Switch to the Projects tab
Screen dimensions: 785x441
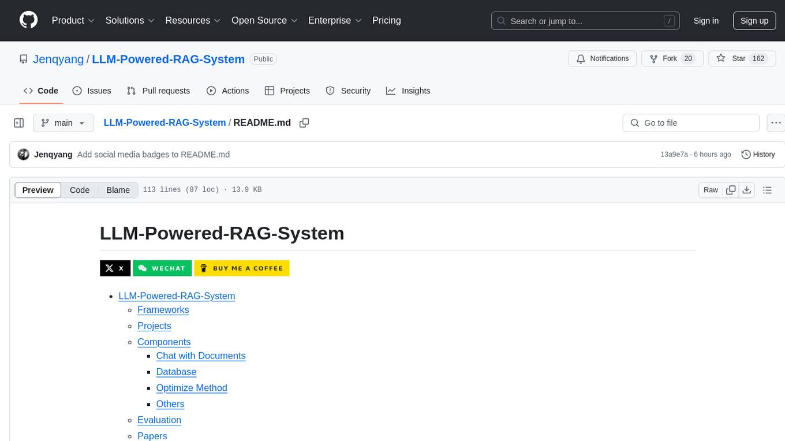click(287, 91)
